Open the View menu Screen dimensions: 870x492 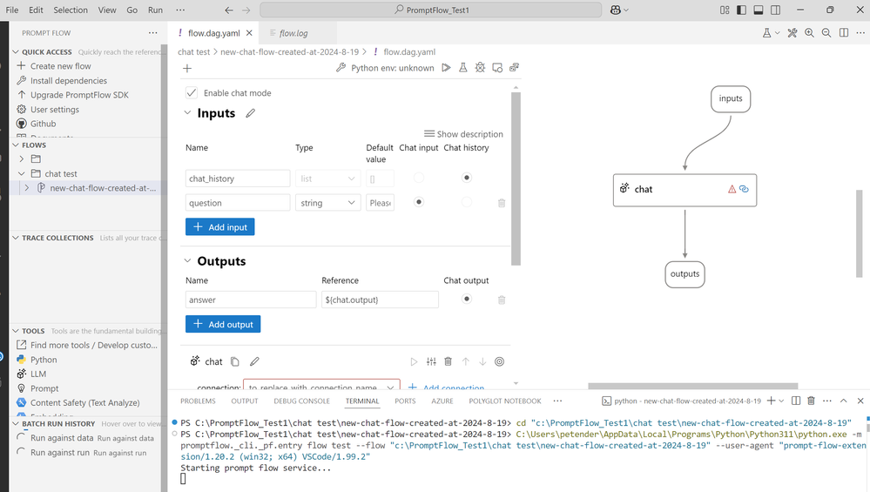point(107,10)
